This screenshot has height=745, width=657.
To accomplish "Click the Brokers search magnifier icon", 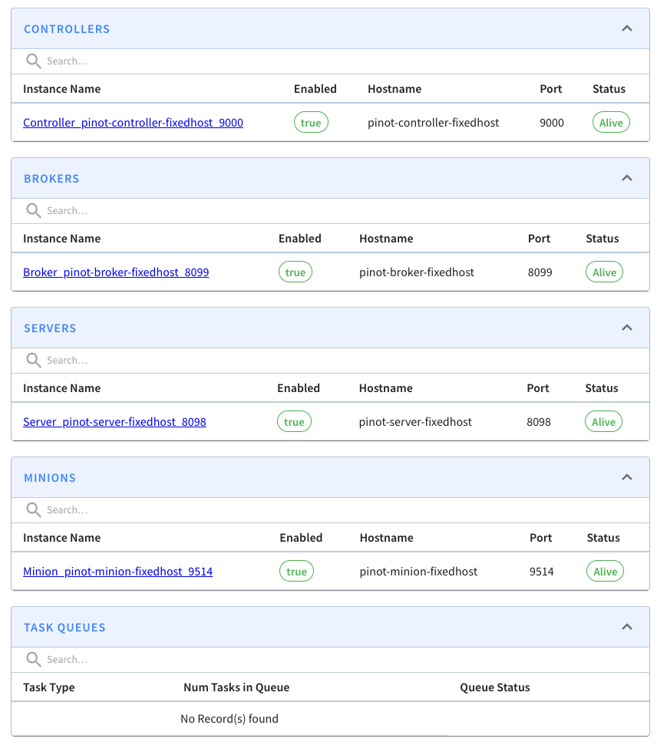I will coord(33,210).
